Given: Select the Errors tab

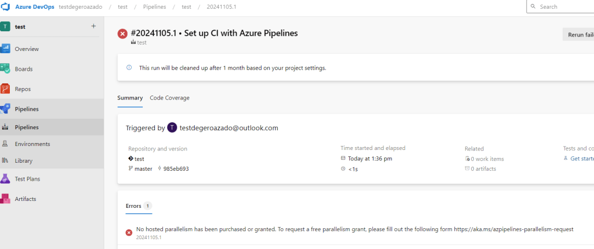Looking at the screenshot, I should [133, 206].
